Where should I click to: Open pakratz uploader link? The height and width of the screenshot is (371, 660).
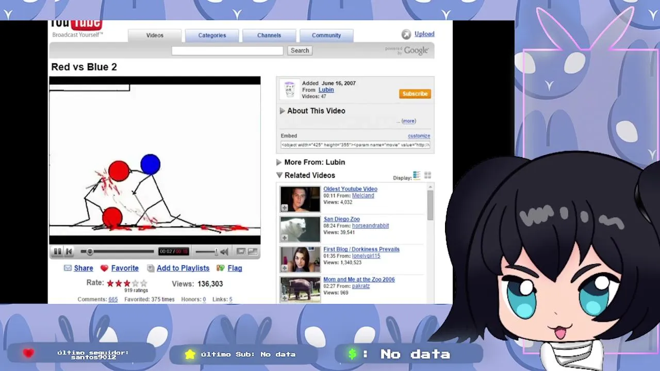click(361, 286)
